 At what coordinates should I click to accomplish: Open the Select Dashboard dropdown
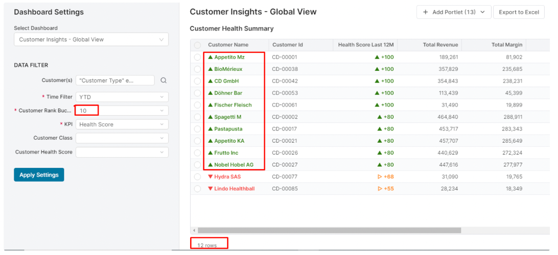[91, 39]
